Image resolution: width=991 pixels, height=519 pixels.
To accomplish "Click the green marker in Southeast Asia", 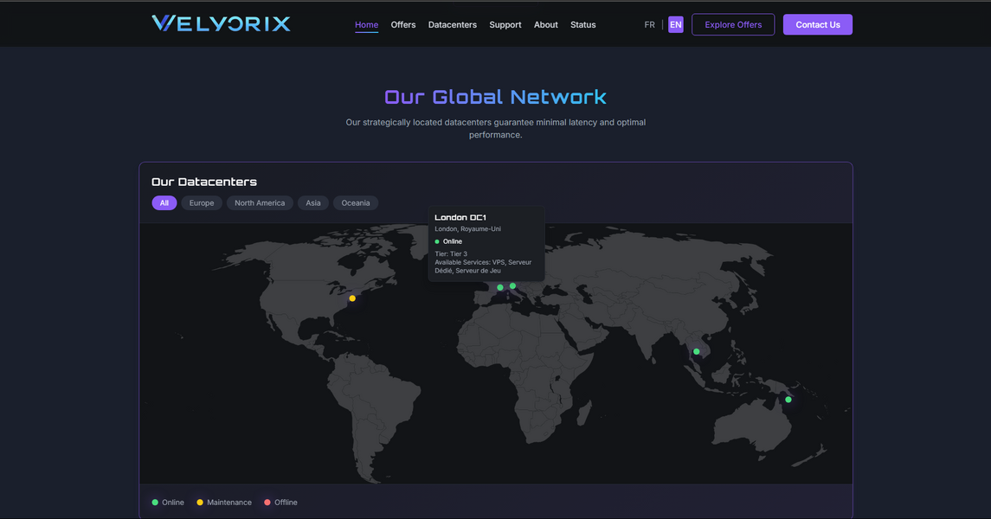I will coord(697,352).
